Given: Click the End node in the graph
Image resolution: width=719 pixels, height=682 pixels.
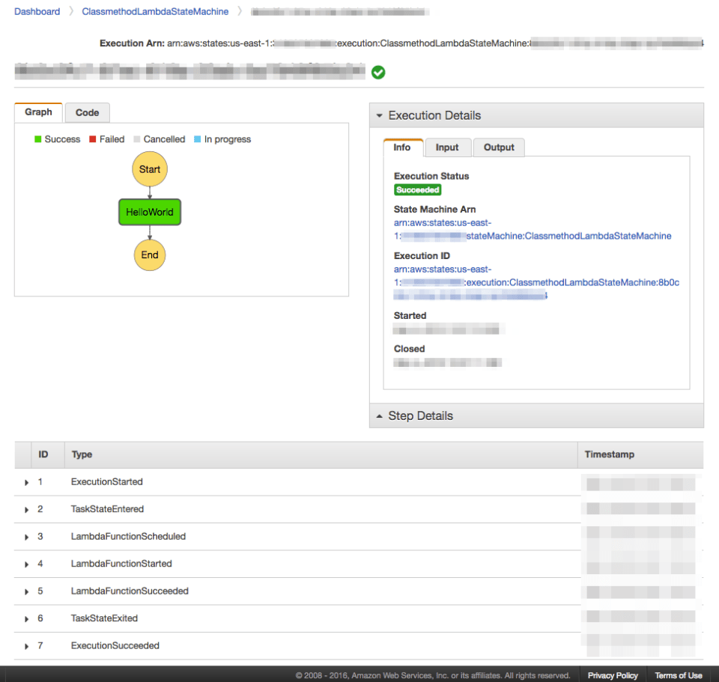Looking at the screenshot, I should tap(149, 255).
